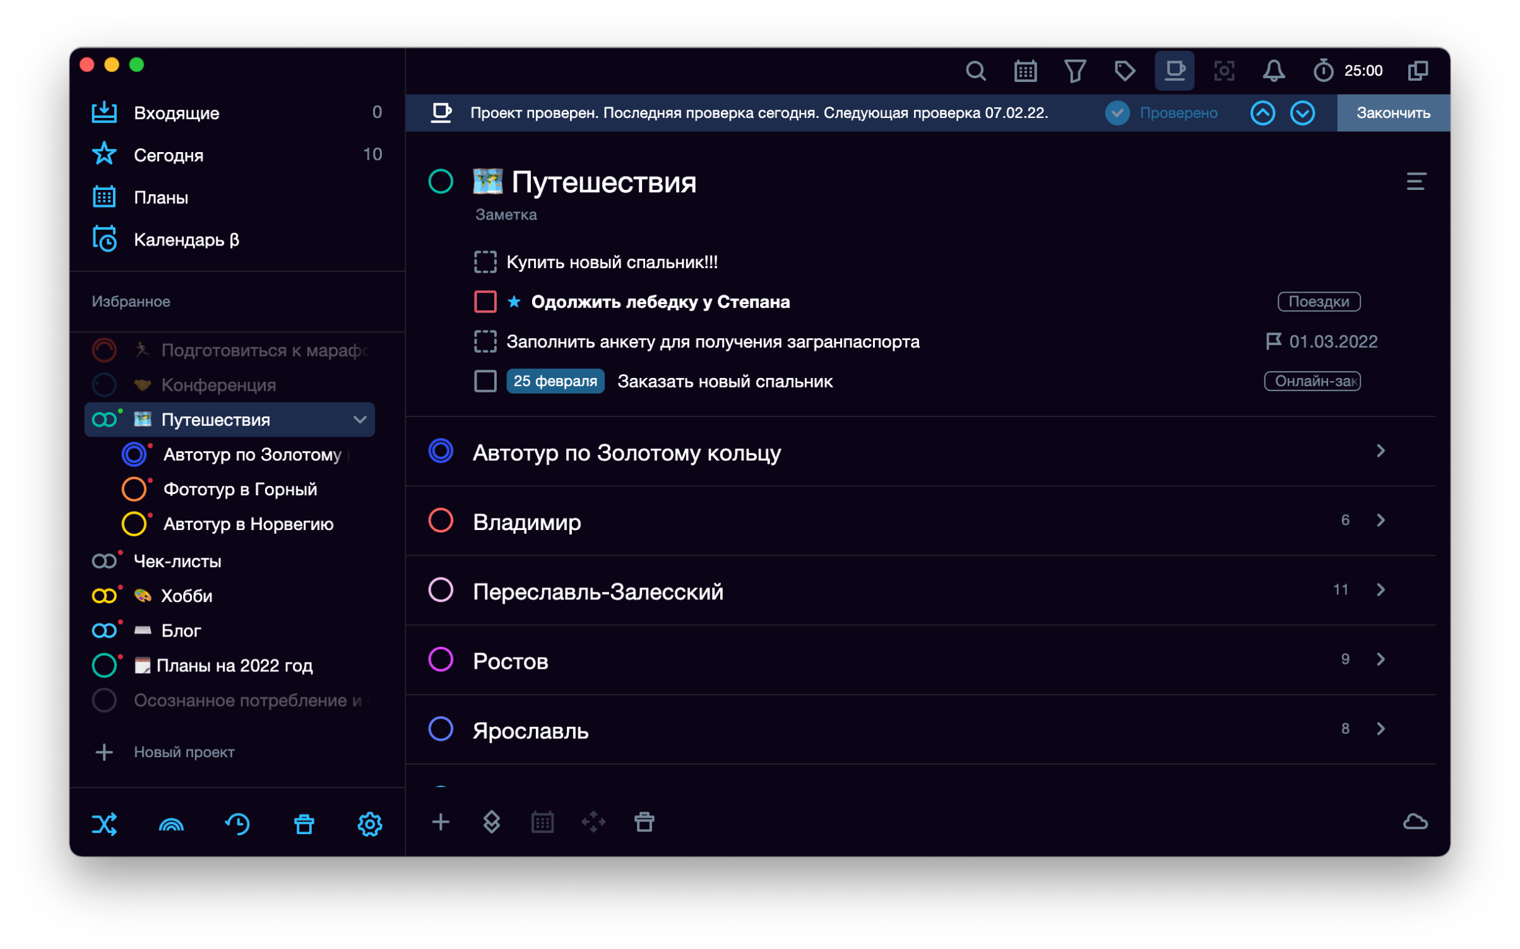Complete the Переславль-Залесский project circle

[441, 590]
